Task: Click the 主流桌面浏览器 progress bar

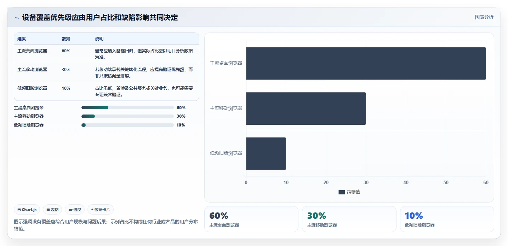Action: click(x=127, y=107)
